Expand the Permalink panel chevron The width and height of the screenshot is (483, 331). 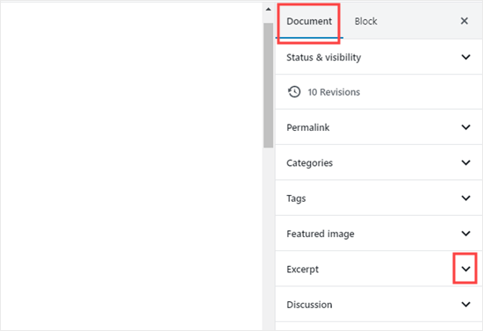pyautogui.click(x=465, y=127)
